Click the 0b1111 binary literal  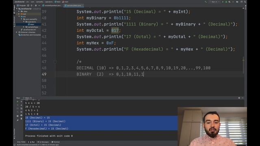[121, 18]
